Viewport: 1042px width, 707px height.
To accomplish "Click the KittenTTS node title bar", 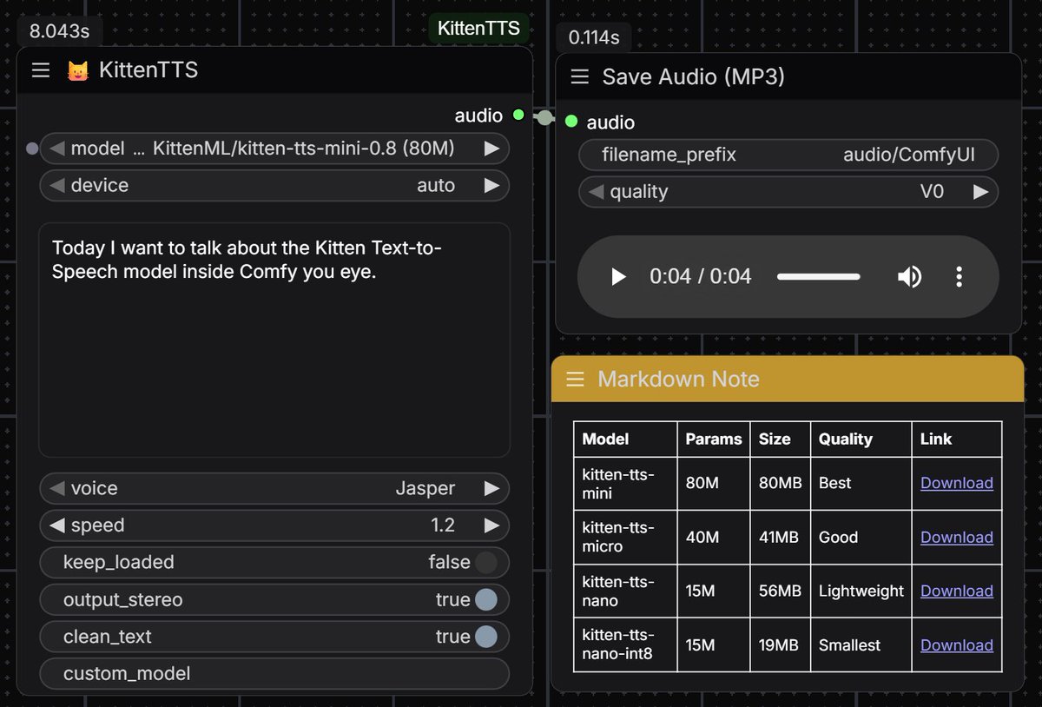I will click(x=274, y=70).
